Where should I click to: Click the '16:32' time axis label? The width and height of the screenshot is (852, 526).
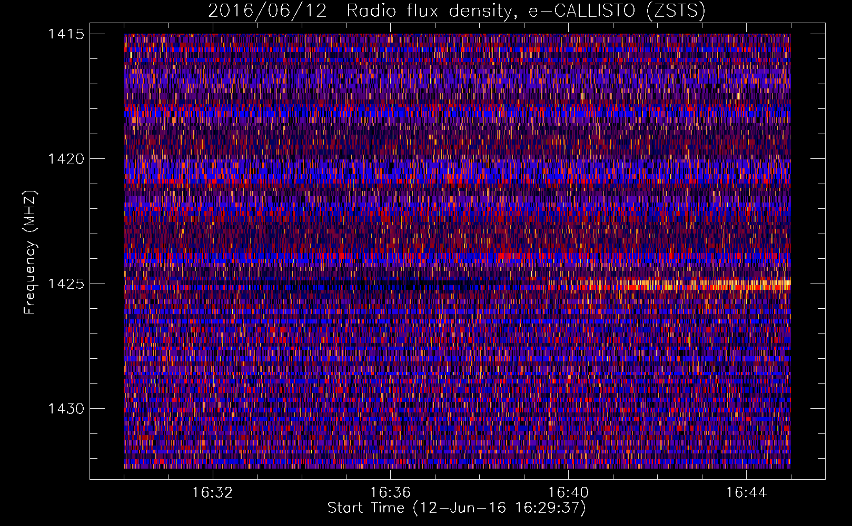tap(212, 493)
